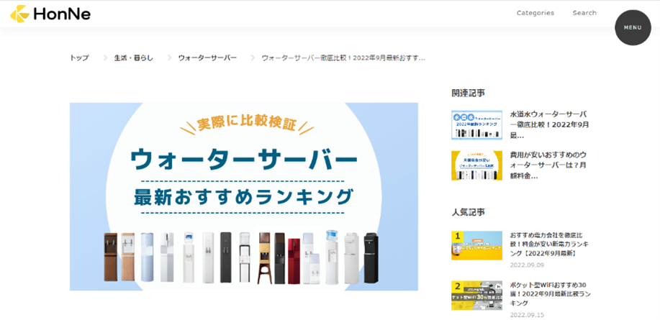
Task: Open ポケット型WiFiおすすめ30選 article link
Action: click(x=550, y=293)
